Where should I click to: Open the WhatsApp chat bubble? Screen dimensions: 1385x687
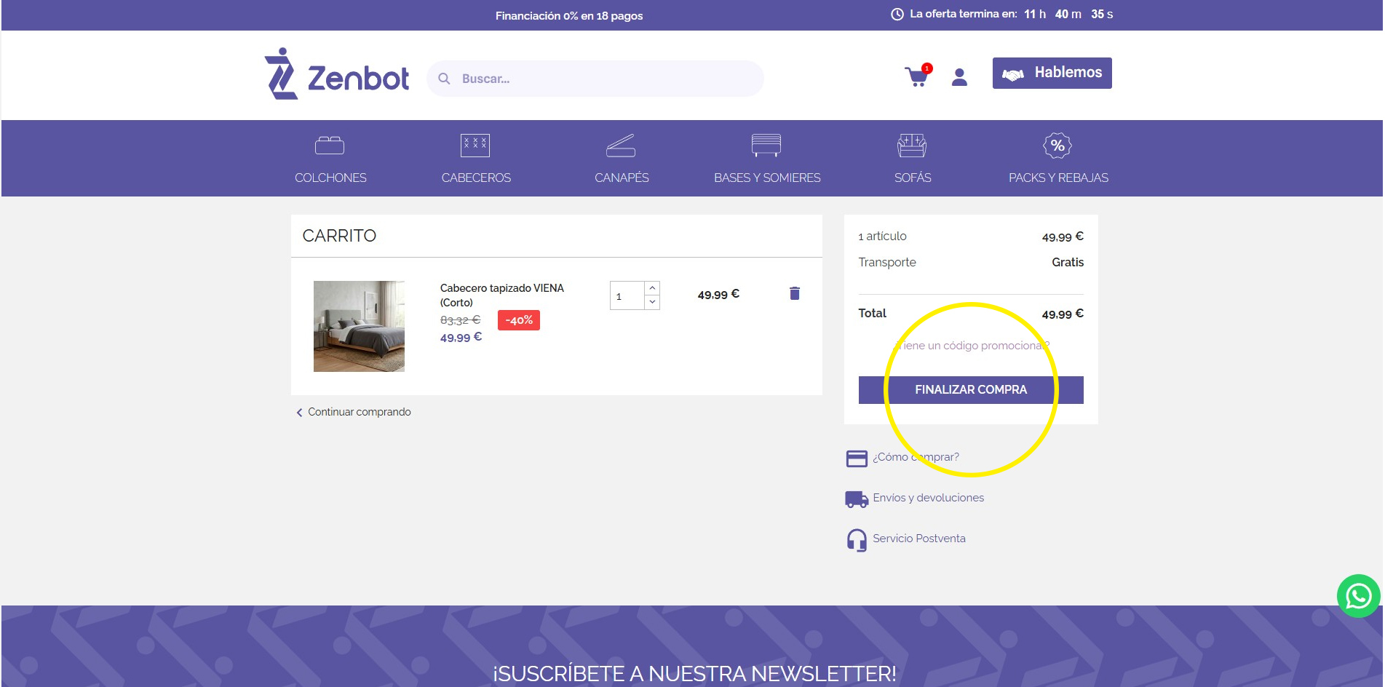pyautogui.click(x=1358, y=596)
